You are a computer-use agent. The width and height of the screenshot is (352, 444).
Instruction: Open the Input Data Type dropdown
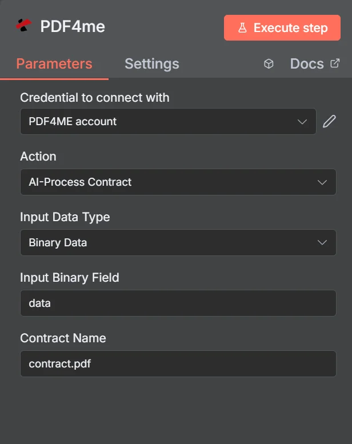pyautogui.click(x=178, y=243)
